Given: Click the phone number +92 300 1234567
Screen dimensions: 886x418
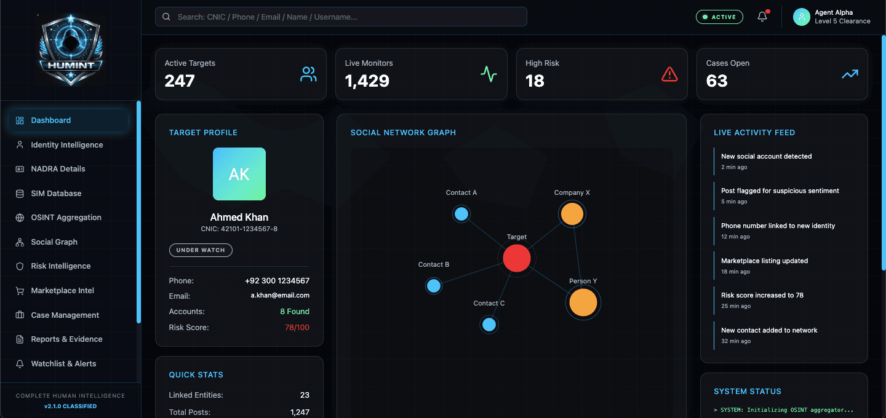Looking at the screenshot, I should pos(277,281).
